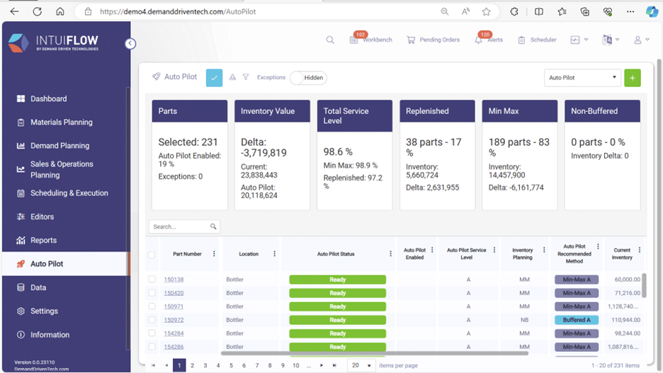The width and height of the screenshot is (663, 373).
Task: Go to page 2 of results
Action: pos(192,365)
